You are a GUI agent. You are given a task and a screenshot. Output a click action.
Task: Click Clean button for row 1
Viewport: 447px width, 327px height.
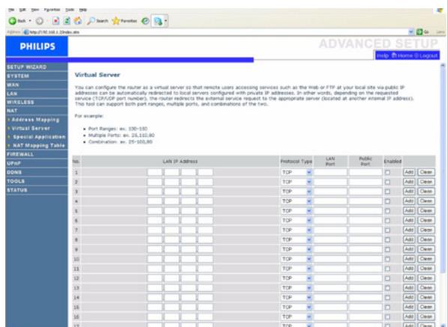(426, 172)
